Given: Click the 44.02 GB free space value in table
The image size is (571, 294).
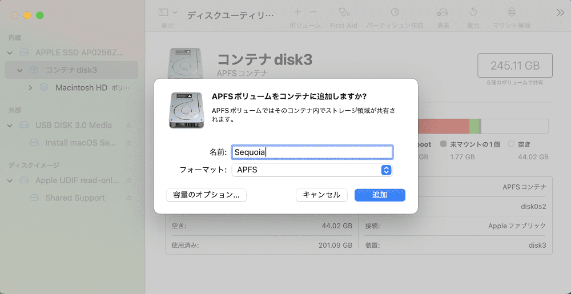Looking at the screenshot, I should (x=337, y=226).
